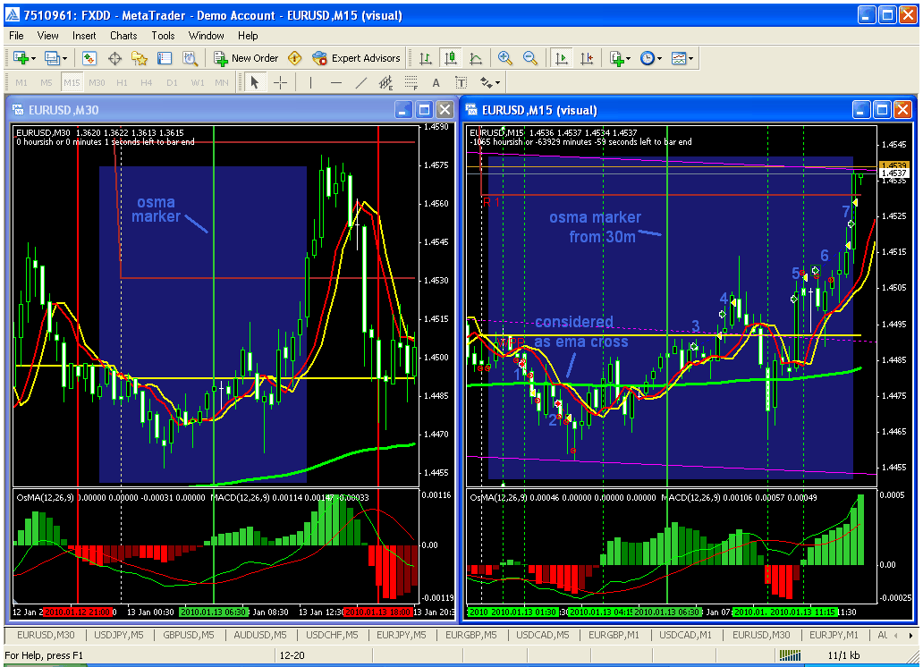Expand the Profiles dropdown arrow

[64, 58]
